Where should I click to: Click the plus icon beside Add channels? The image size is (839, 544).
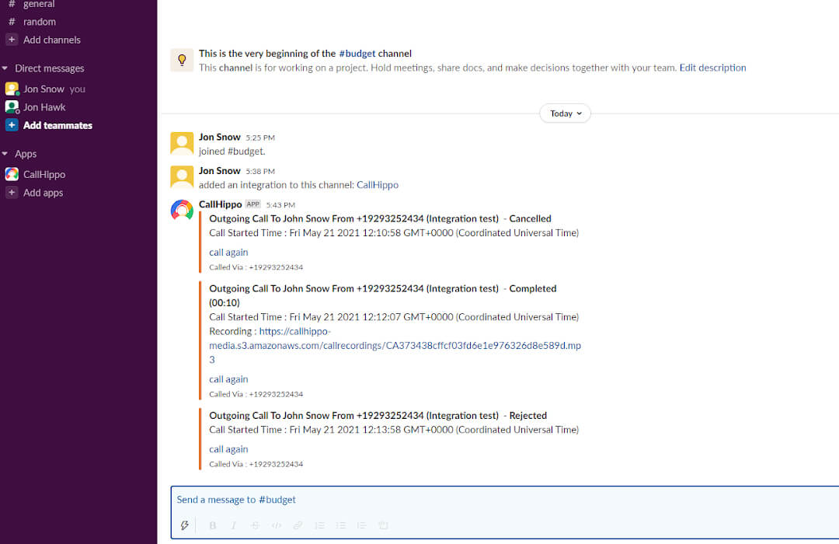(x=12, y=40)
